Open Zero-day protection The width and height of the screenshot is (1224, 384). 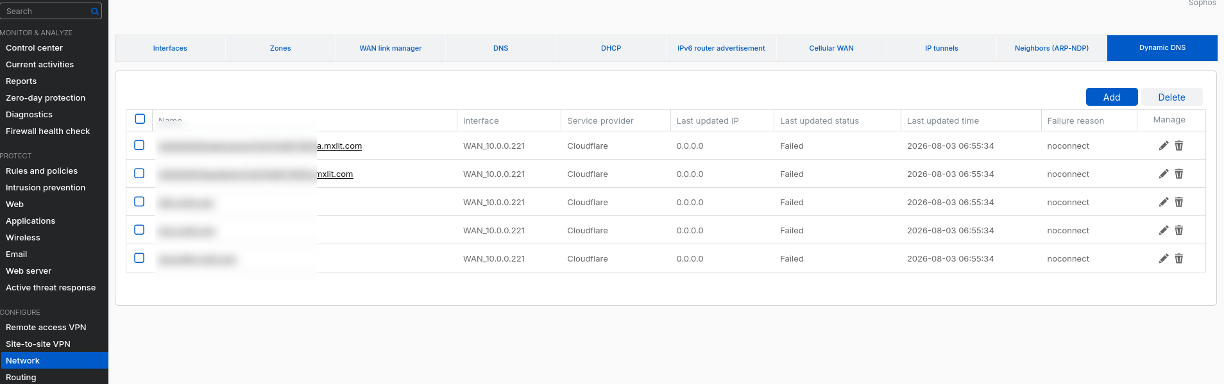click(x=46, y=98)
